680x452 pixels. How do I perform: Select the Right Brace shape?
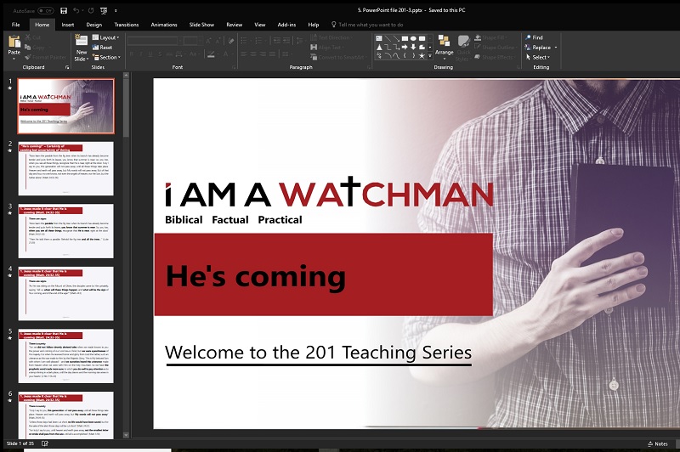413,55
